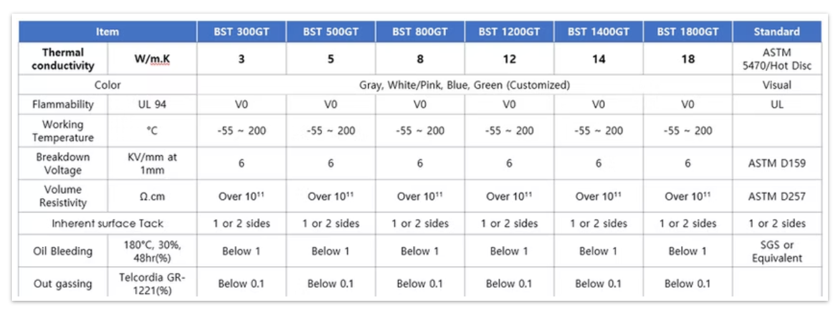Select the BST 1800GT column header
The height and width of the screenshot is (312, 838).
(x=687, y=32)
